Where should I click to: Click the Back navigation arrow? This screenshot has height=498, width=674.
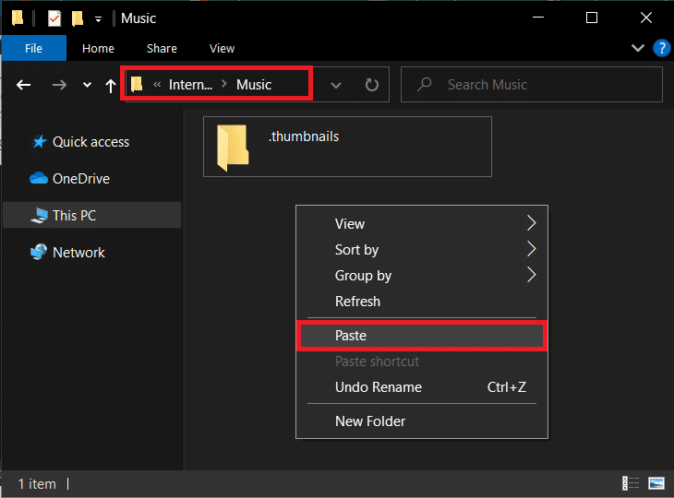pos(24,85)
